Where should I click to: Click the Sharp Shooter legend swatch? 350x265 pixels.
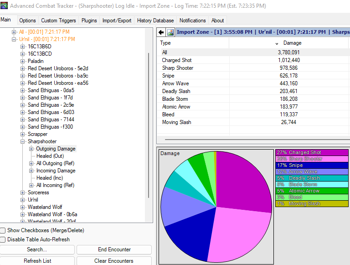(312, 159)
